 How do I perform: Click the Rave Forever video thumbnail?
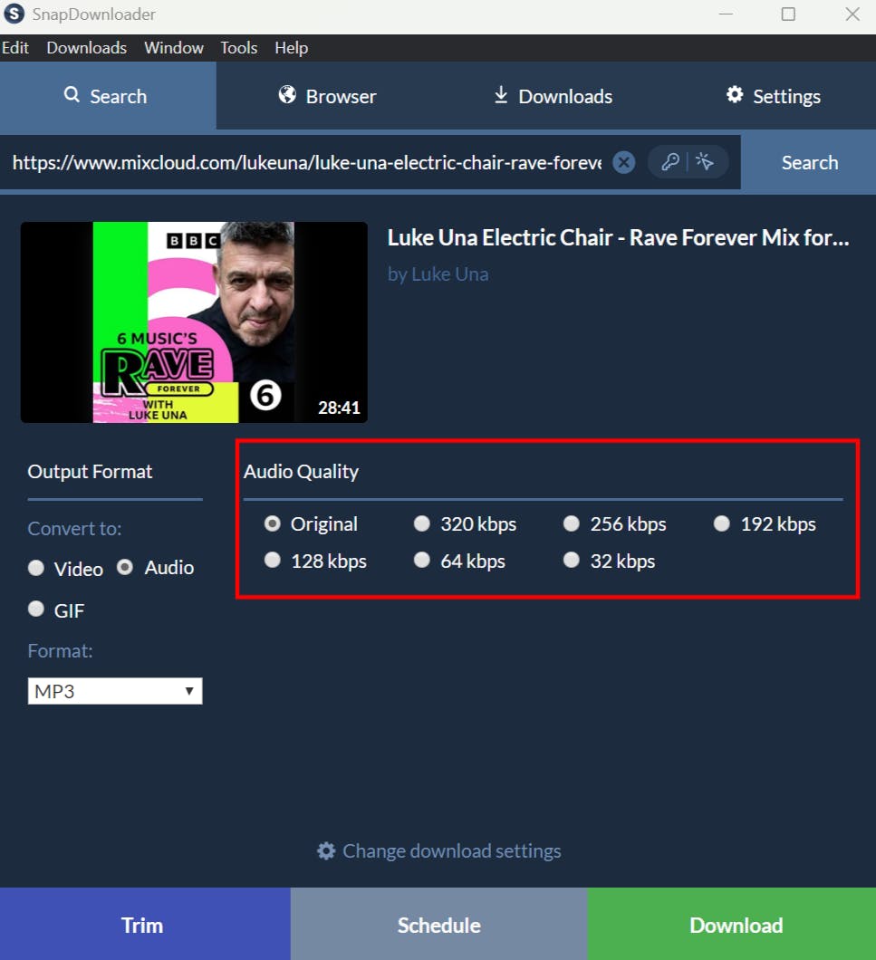click(x=194, y=322)
